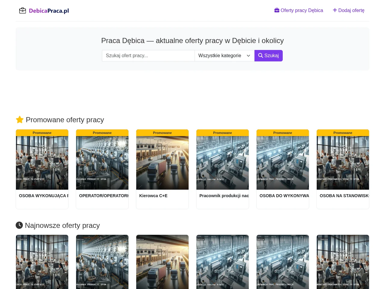Click the OSOBA WYKONUJĄCA offer title
Screen dimensions: 385x289
[x=44, y=196]
